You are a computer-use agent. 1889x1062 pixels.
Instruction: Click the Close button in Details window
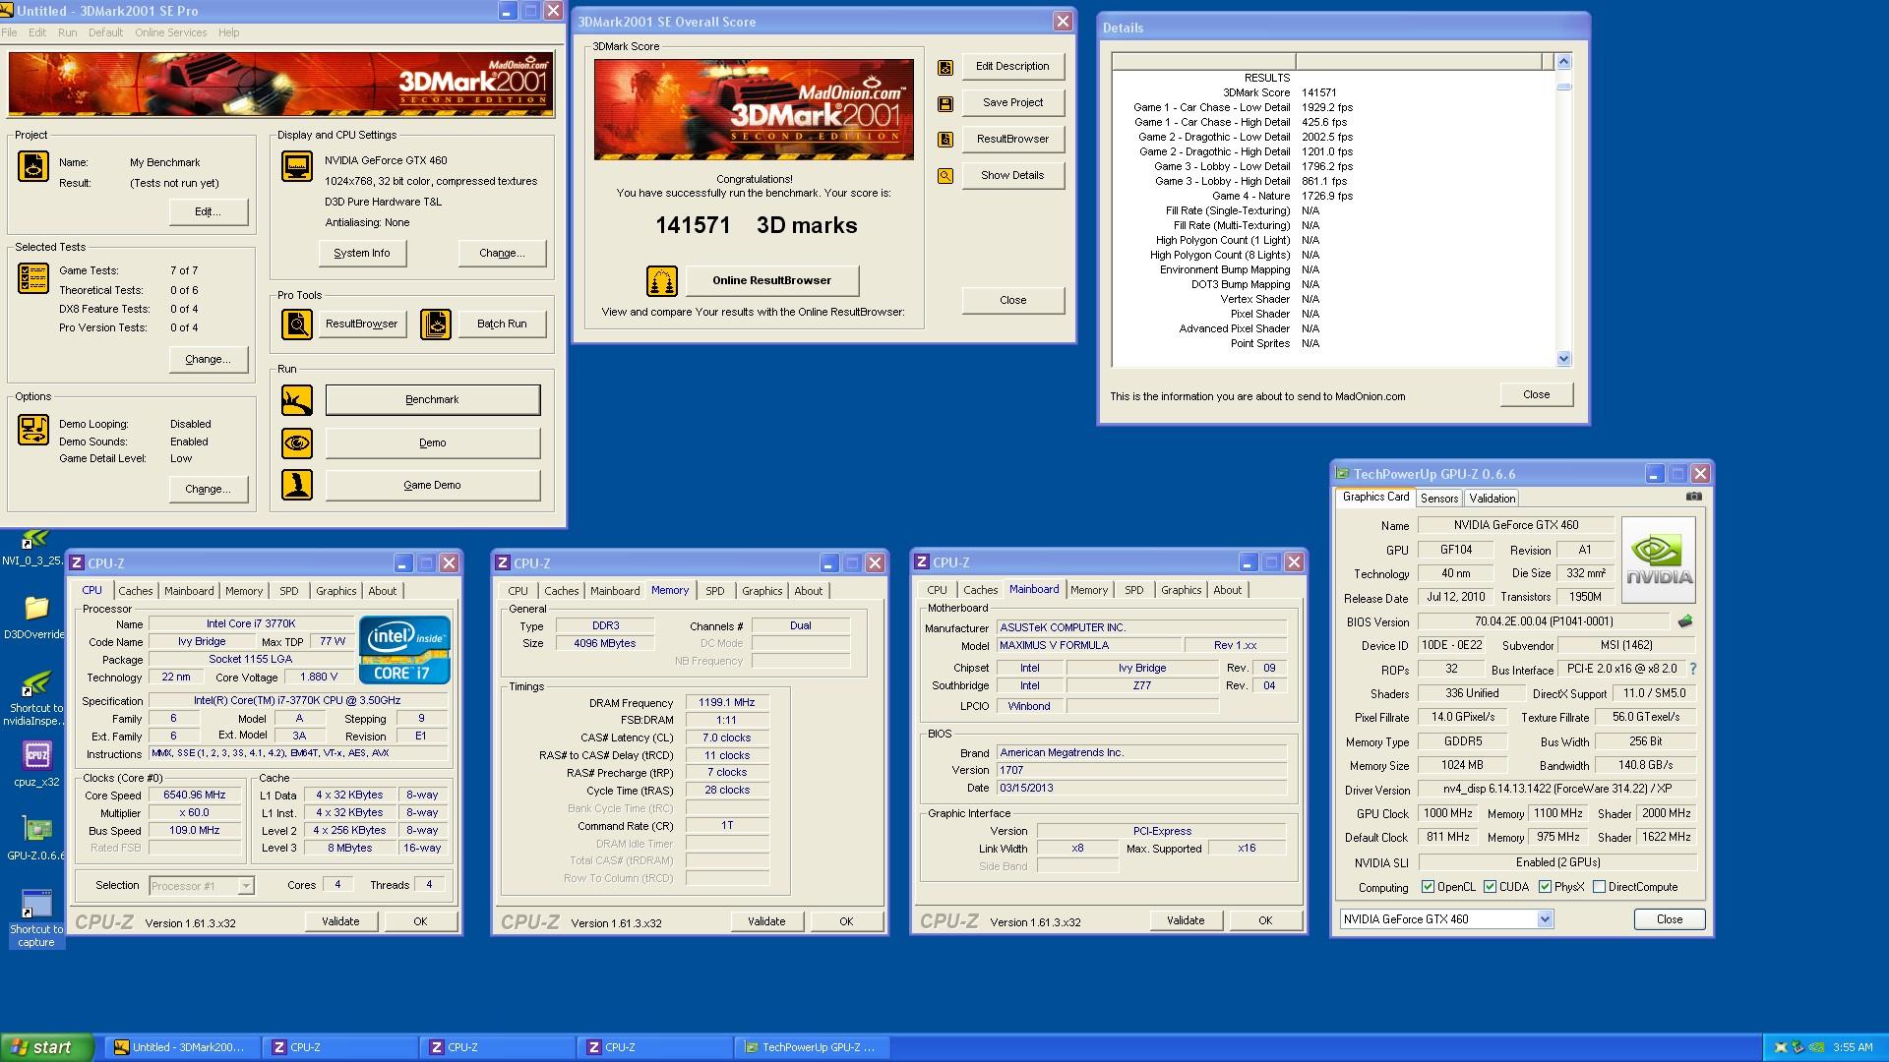click(x=1536, y=395)
